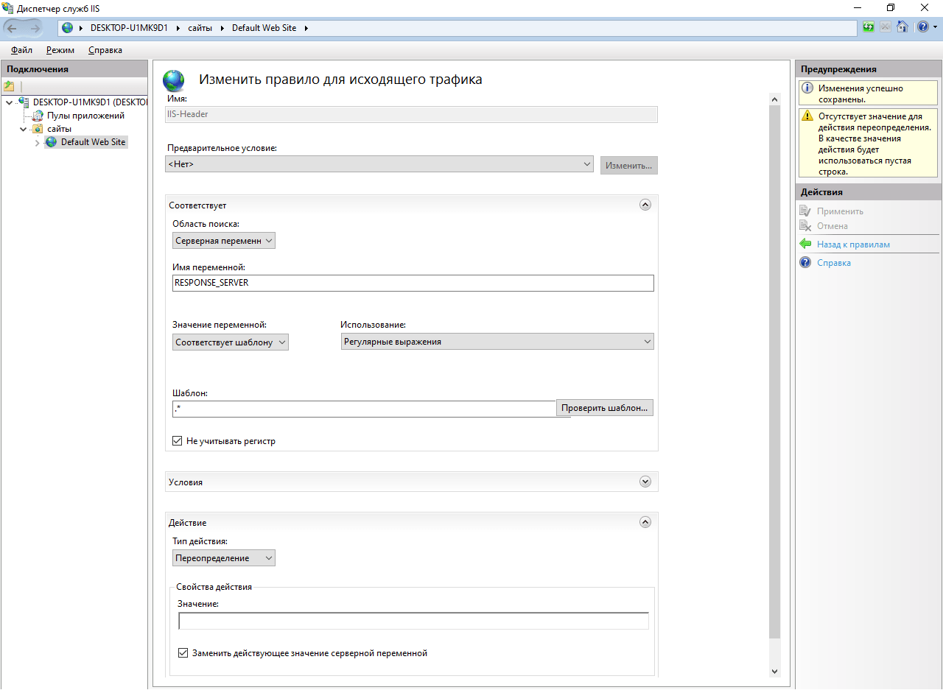Viewport: 943px width, 690px height.
Task: Uncheck "Заменить действующее значение серверной переменной"
Action: (x=183, y=653)
